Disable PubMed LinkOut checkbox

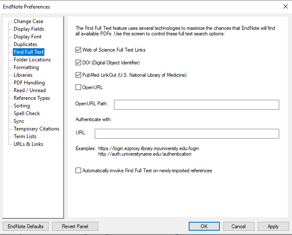click(x=78, y=75)
